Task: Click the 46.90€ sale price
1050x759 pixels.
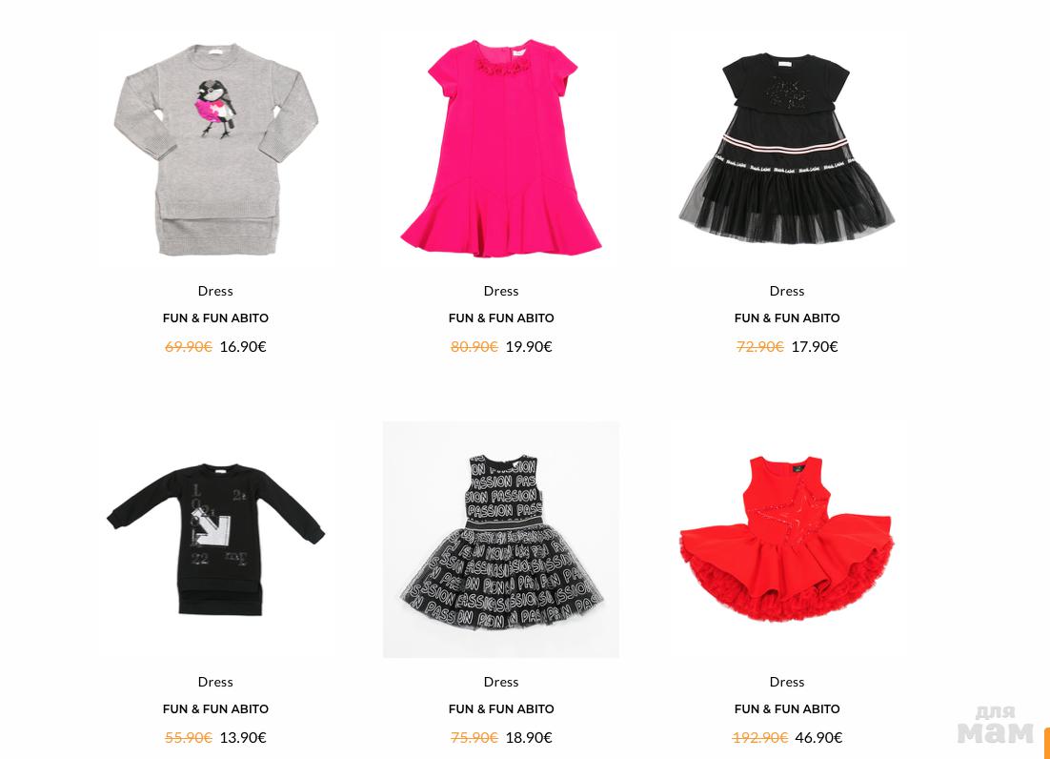Action: pyautogui.click(x=819, y=738)
